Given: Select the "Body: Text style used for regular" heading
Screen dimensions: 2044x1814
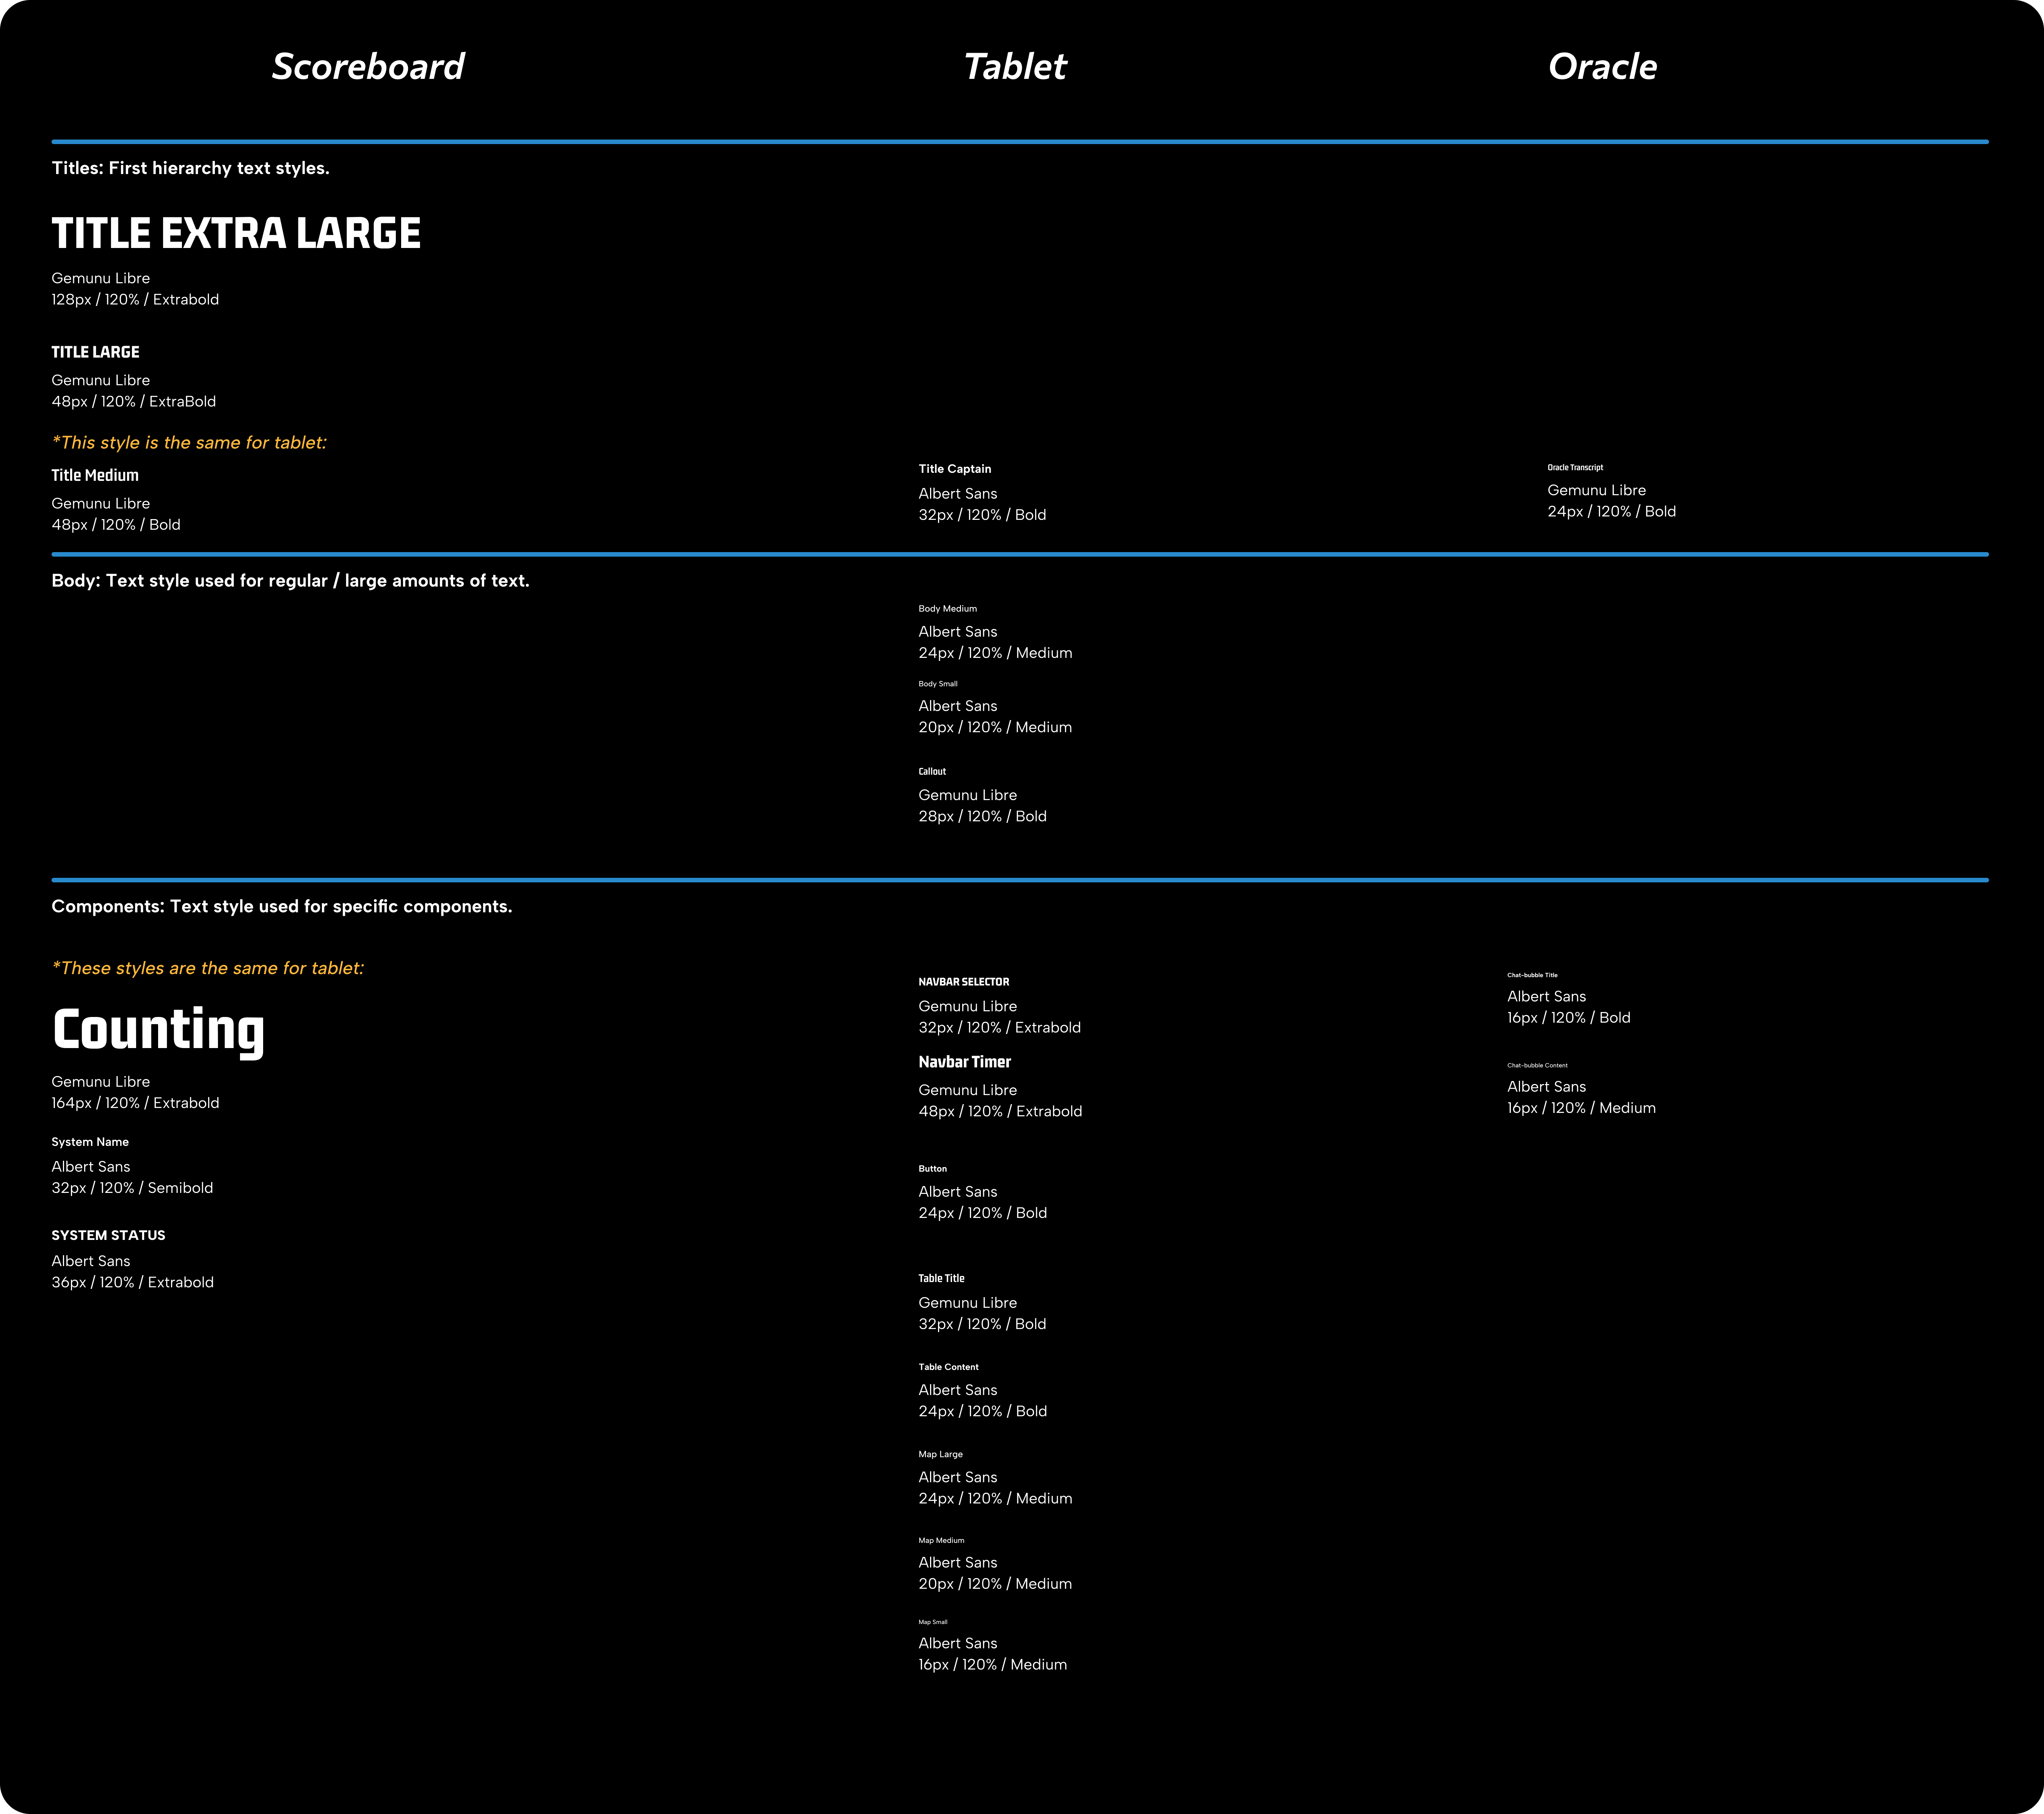Looking at the screenshot, I should point(291,581).
